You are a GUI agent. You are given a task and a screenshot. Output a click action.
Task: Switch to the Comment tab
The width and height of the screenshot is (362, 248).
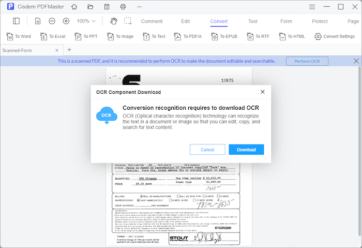pos(152,21)
